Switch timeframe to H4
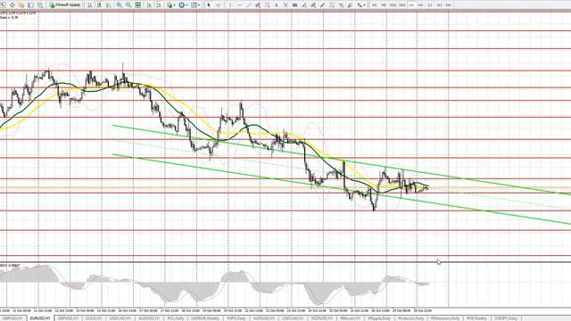The height and width of the screenshot is (321, 571). (x=420, y=5)
